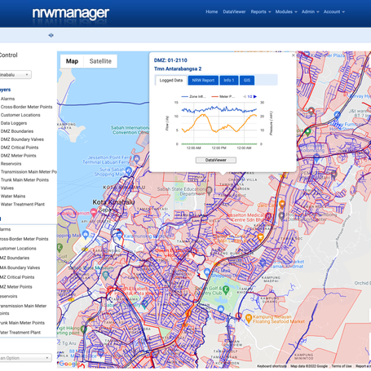Click the upper Water Treatment Plant layer

click(23, 204)
